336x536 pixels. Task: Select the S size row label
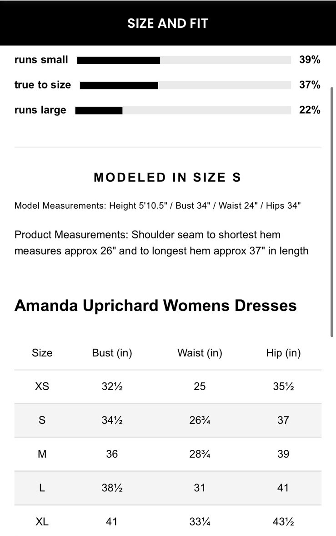coord(42,420)
